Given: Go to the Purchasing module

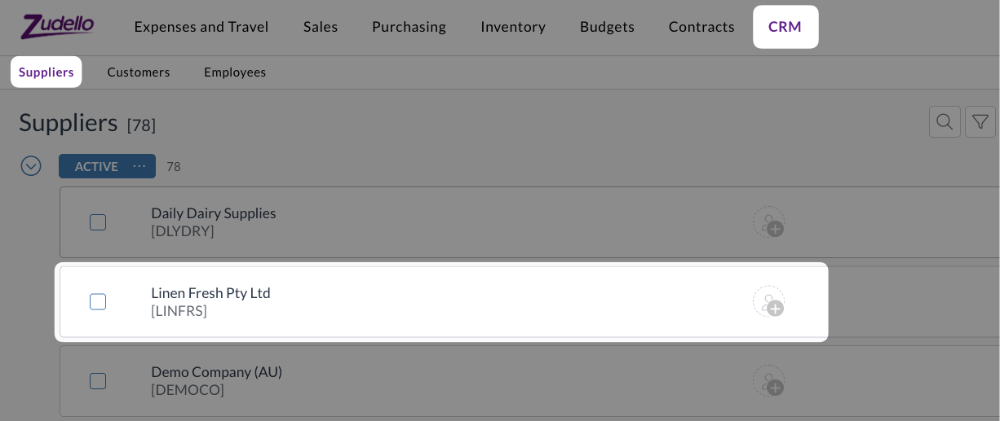Looking at the screenshot, I should tap(409, 27).
